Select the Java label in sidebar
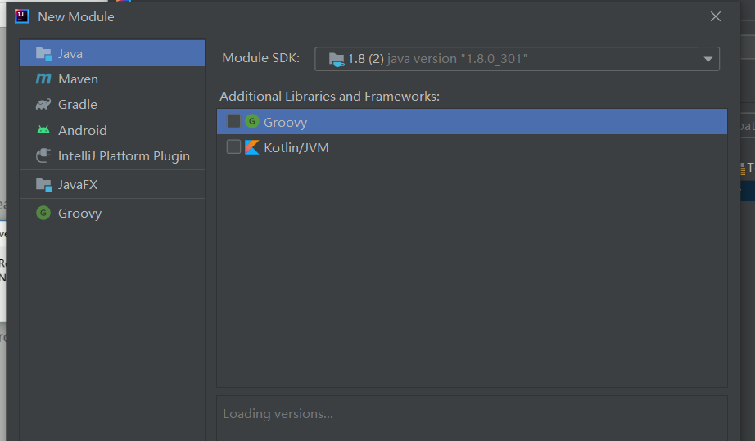This screenshot has height=441, width=755. tap(70, 54)
